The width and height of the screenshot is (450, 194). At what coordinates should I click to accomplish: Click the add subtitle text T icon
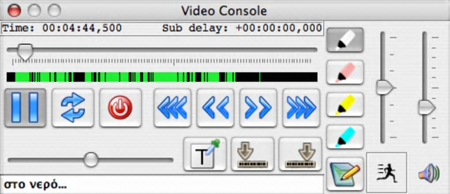(x=205, y=154)
